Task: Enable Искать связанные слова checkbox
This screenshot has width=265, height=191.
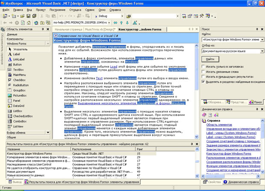Action: point(203,72)
